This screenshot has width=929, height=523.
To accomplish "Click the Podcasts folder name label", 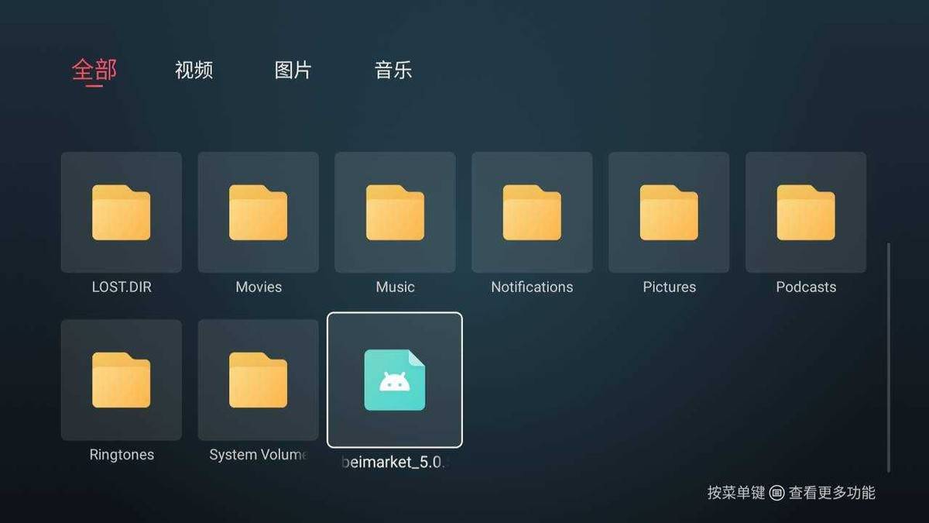I will click(806, 287).
